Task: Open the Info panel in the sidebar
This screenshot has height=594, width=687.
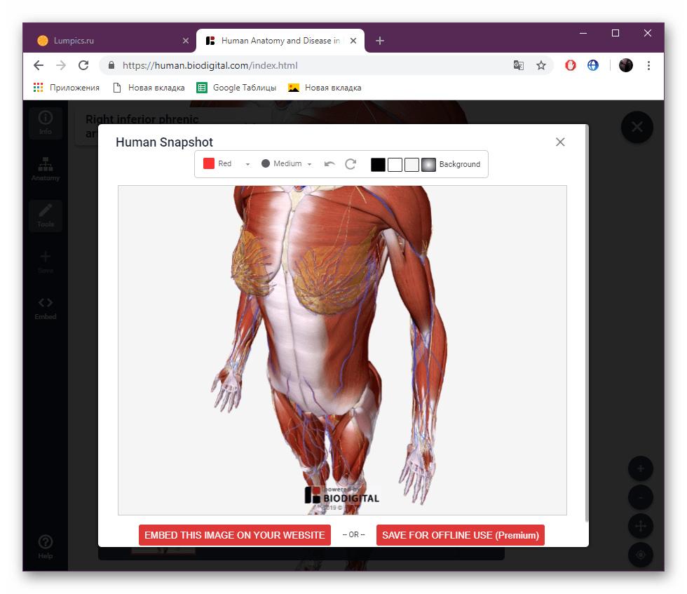Action: [x=45, y=121]
